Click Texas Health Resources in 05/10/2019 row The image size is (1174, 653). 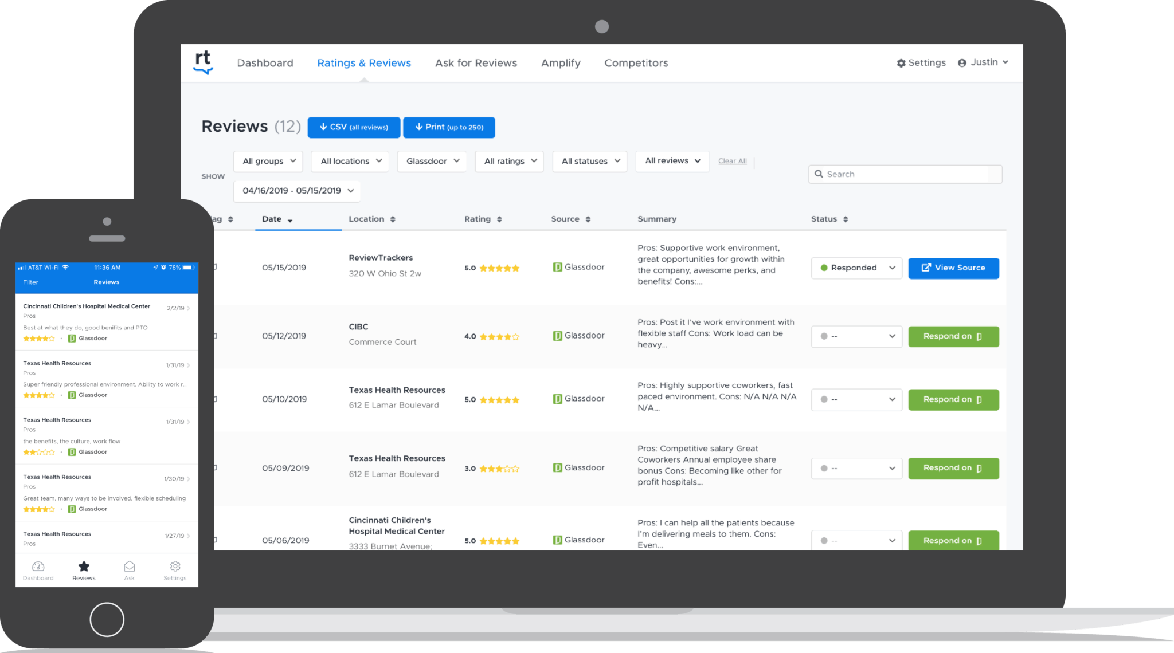coord(397,390)
